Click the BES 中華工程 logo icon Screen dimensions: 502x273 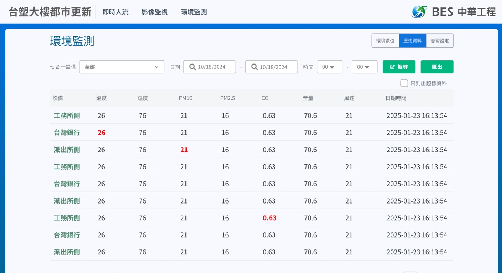419,12
